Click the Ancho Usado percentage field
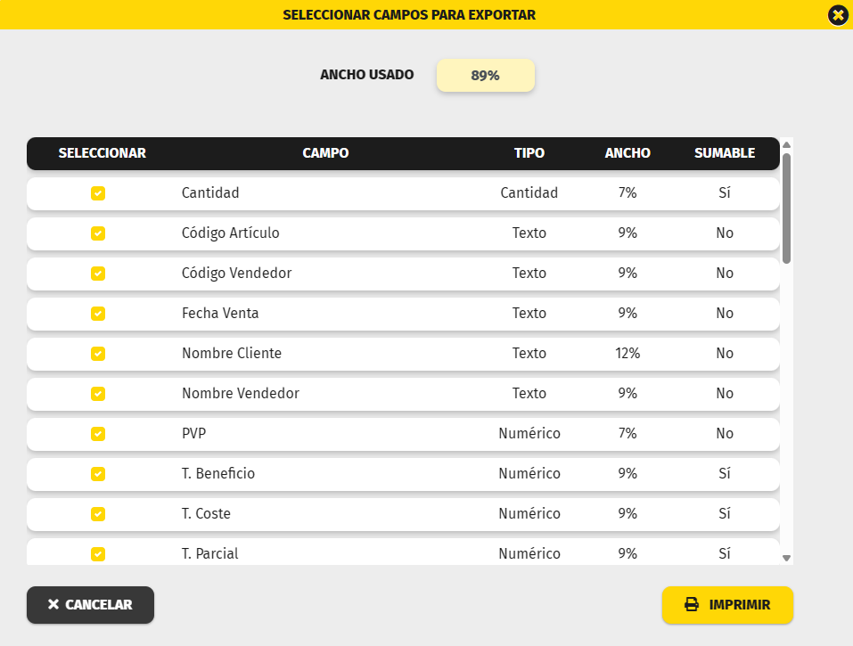Image resolution: width=853 pixels, height=646 pixels. 485,76
